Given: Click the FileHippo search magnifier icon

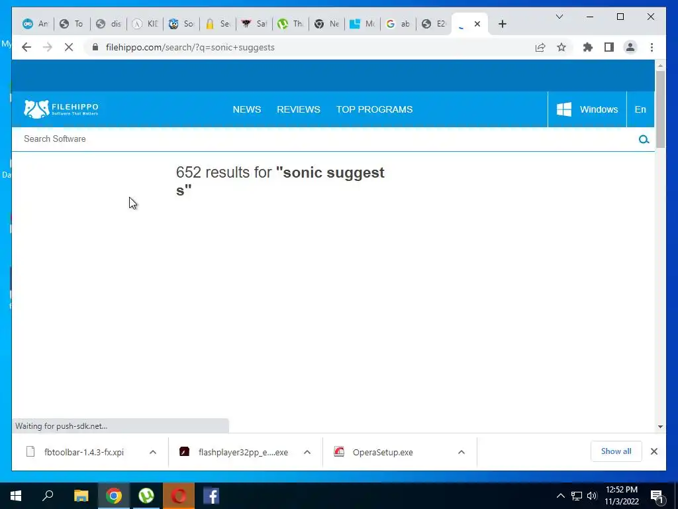Looking at the screenshot, I should (644, 139).
